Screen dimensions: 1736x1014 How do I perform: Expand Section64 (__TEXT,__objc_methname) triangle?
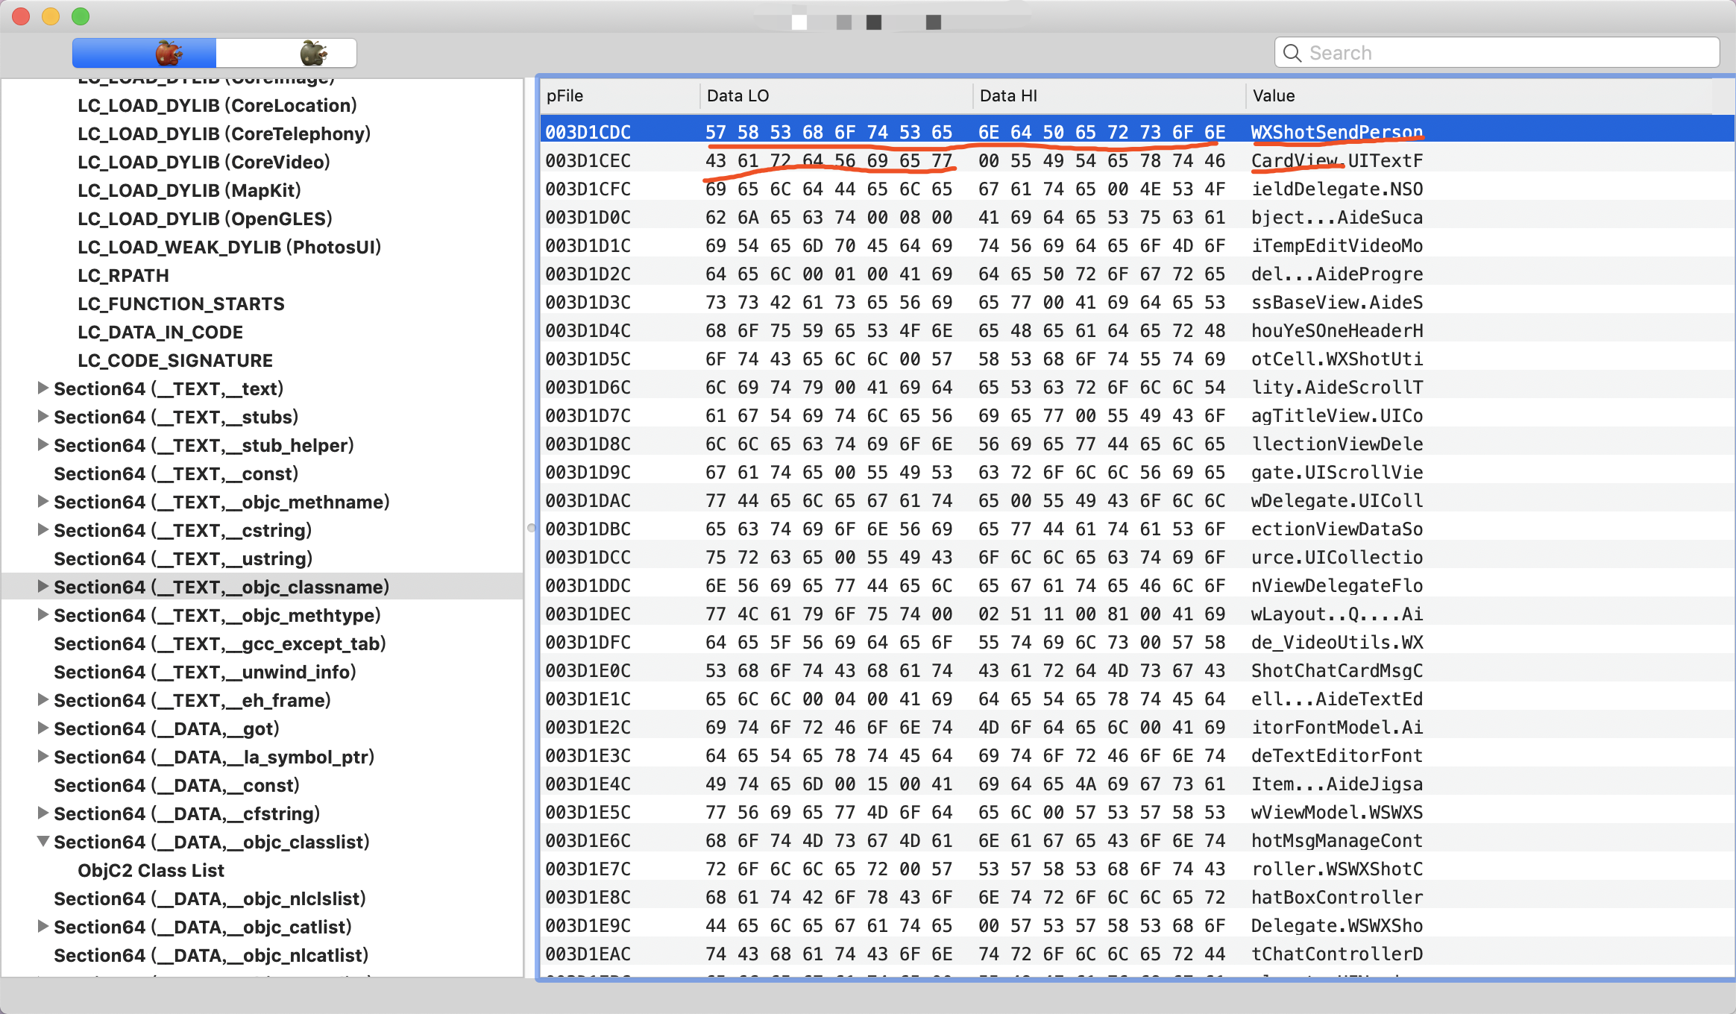click(43, 501)
